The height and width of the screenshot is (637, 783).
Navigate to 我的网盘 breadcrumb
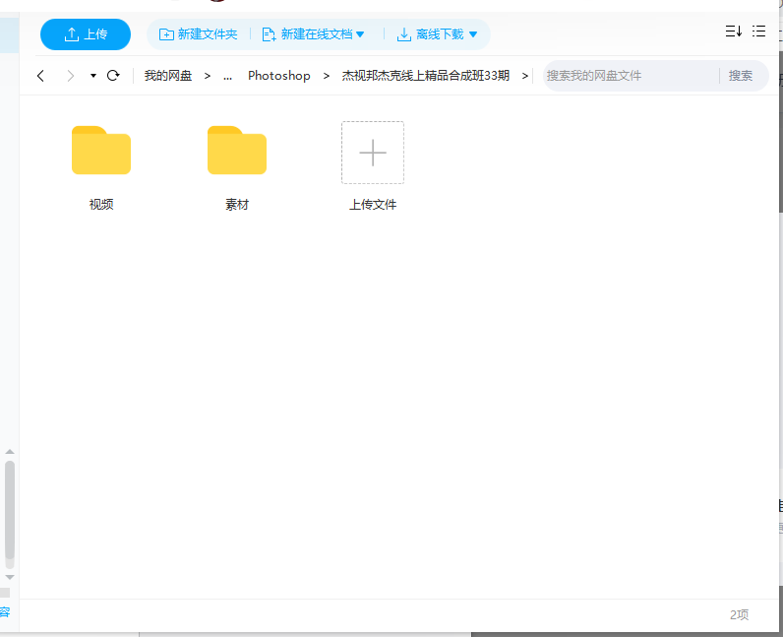[168, 76]
